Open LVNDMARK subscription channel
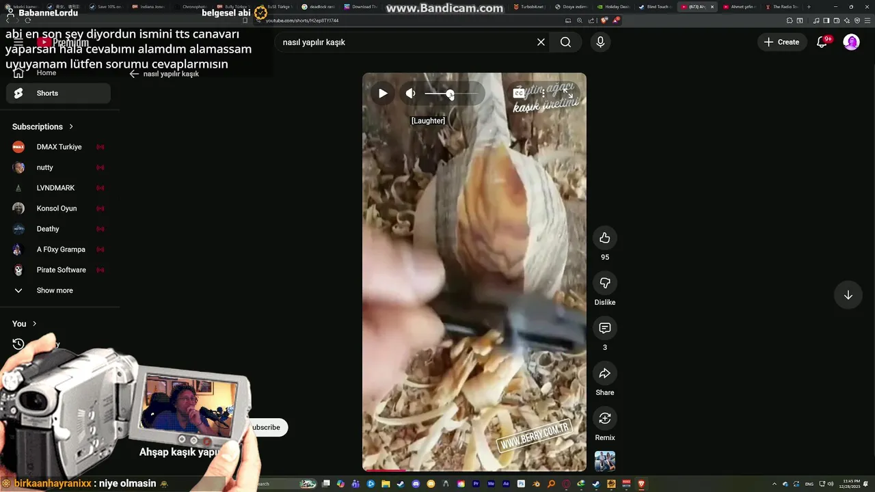The height and width of the screenshot is (492, 875). point(58,188)
